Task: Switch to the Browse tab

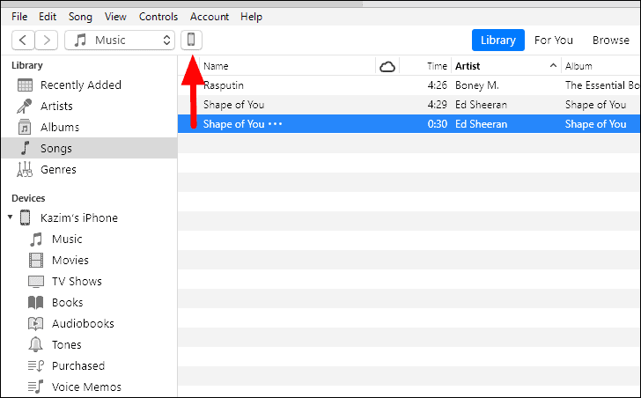Action: click(611, 40)
